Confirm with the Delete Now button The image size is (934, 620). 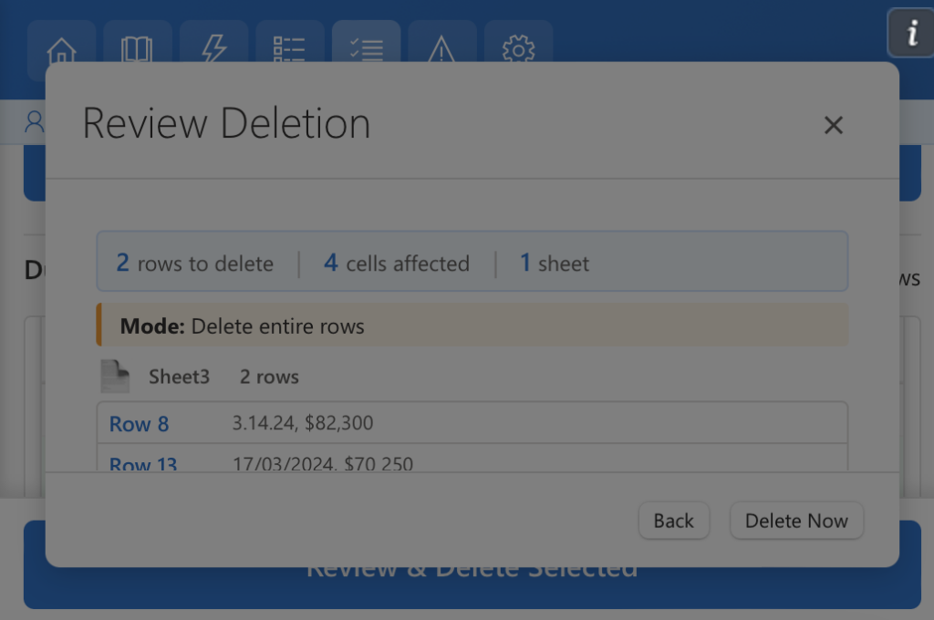(796, 521)
